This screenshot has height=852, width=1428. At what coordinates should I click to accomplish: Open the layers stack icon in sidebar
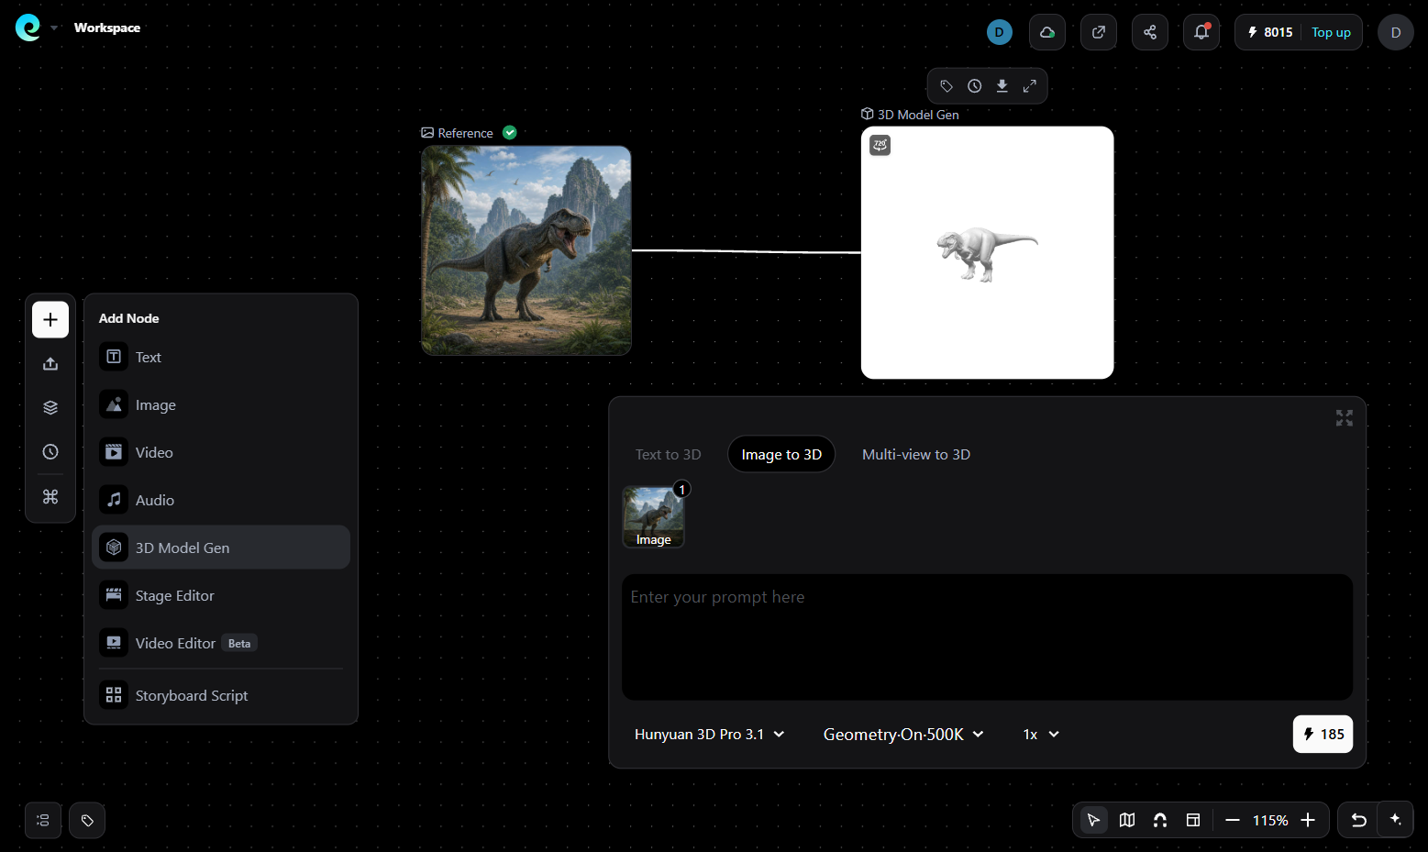pos(50,408)
